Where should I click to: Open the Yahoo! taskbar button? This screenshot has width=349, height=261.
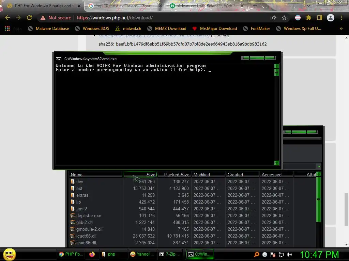click(142, 254)
